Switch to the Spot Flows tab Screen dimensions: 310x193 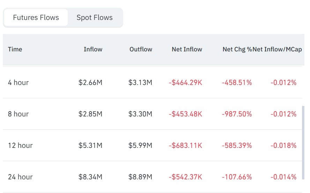pyautogui.click(x=95, y=17)
